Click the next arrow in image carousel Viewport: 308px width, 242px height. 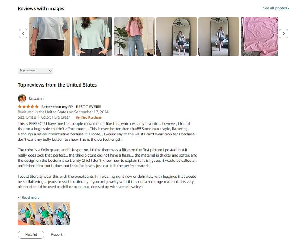283,33
